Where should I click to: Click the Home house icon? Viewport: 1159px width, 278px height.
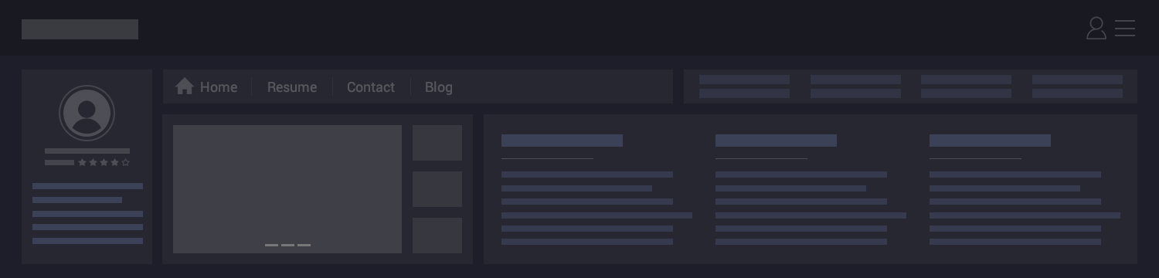click(x=184, y=86)
